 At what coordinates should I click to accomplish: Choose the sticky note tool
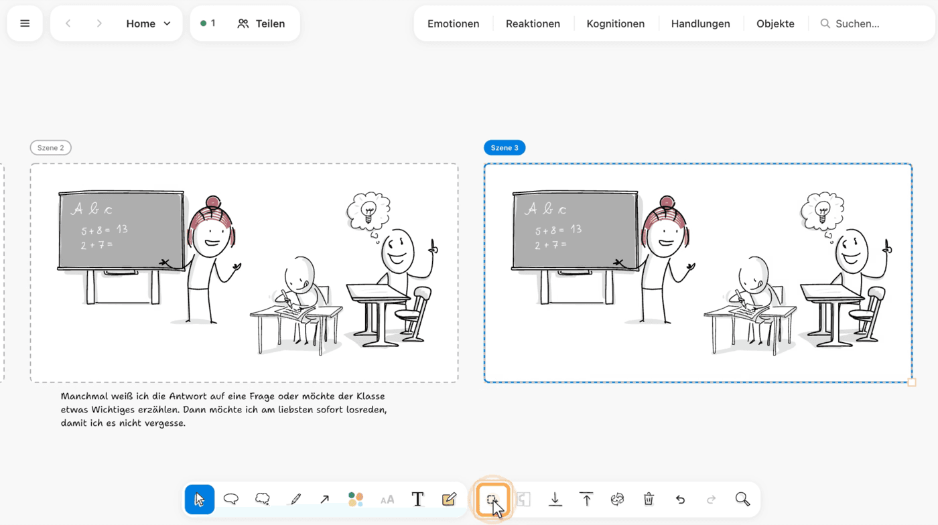coord(449,500)
